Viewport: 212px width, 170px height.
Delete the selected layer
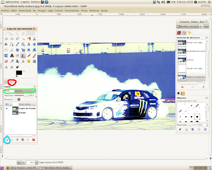tap(33, 140)
